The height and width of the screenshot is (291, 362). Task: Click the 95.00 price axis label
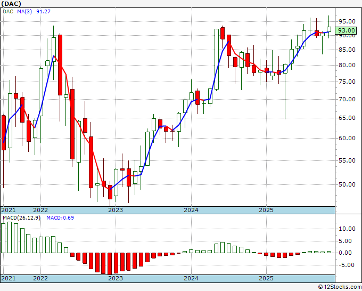tap(347, 21)
